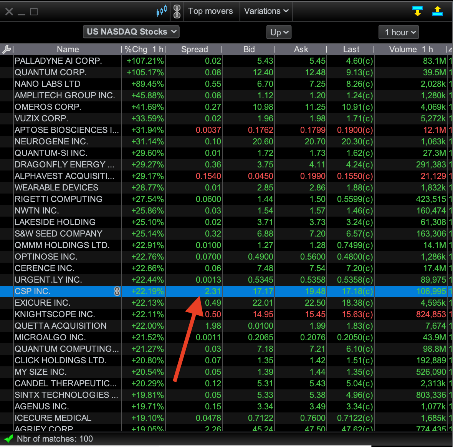Select the VUZIX CORP. row
Viewport: 453px width, 447px height.
click(226, 118)
